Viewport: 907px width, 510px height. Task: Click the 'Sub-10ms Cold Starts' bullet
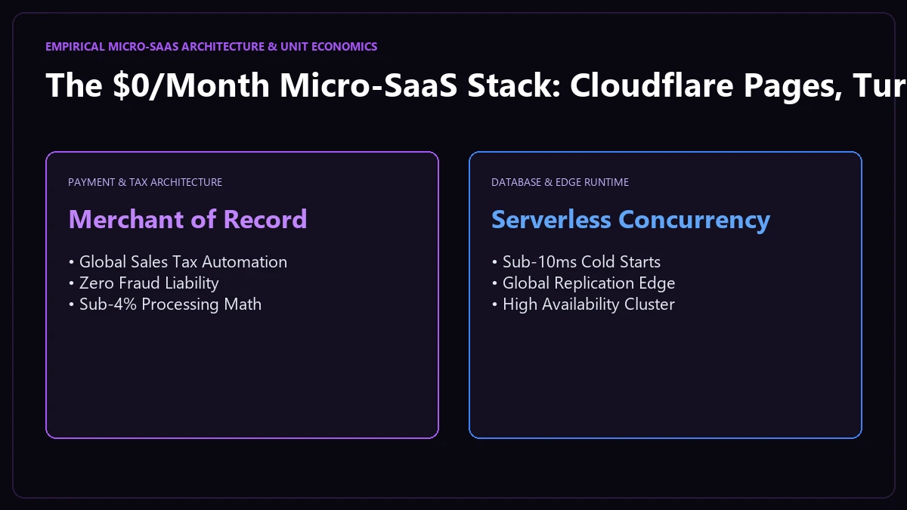coord(576,262)
